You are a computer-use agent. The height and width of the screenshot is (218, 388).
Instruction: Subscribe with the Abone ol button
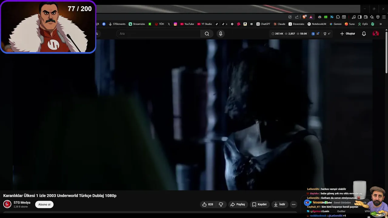44,204
